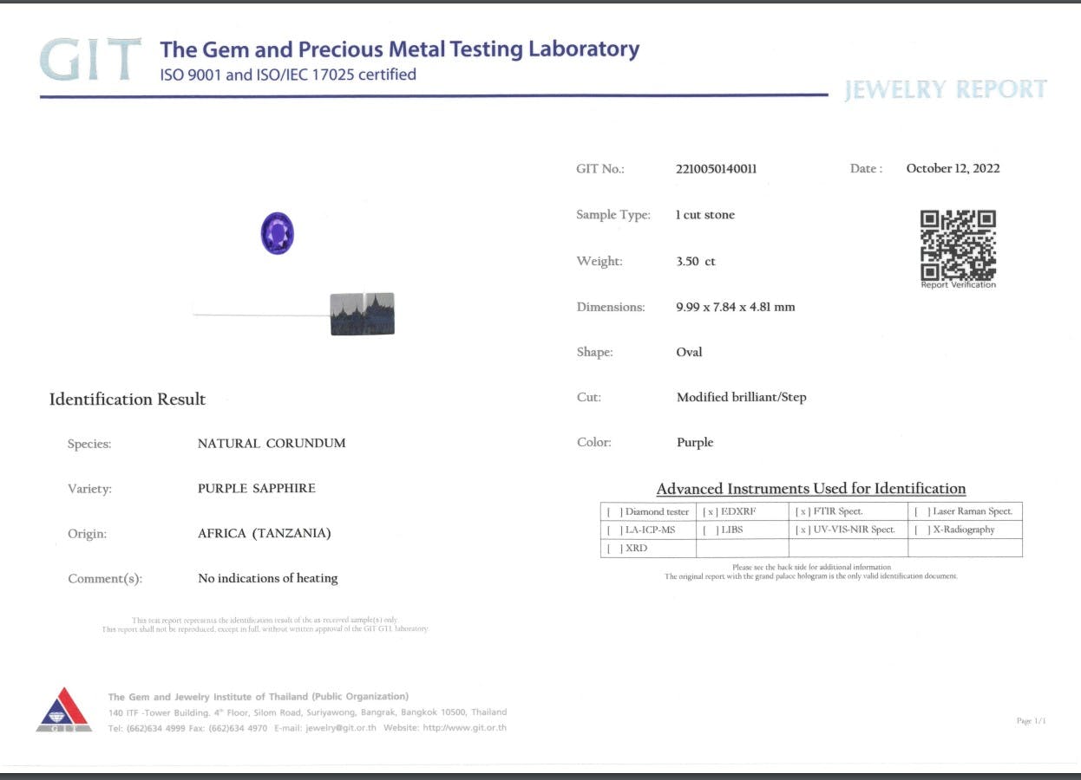Click the PURPLE SAPPHIRE variety text
1081x780 pixels.
tap(257, 488)
